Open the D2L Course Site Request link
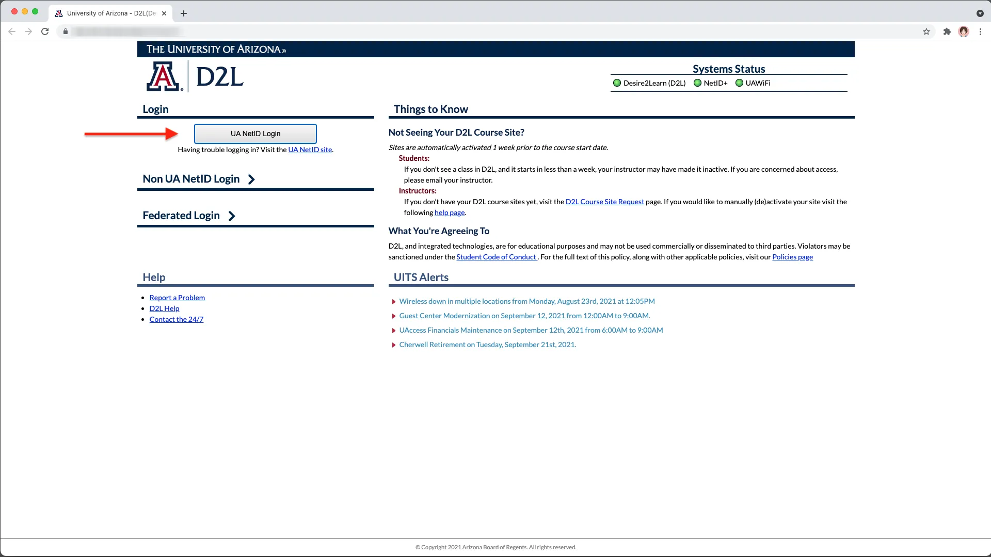The width and height of the screenshot is (991, 557). click(x=604, y=202)
